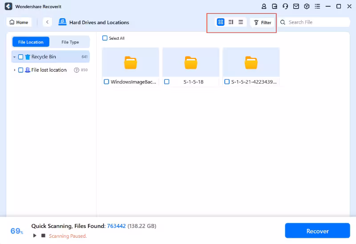Check the Select All checkbox
Image resolution: width=356 pixels, height=244 pixels.
pyautogui.click(x=105, y=38)
